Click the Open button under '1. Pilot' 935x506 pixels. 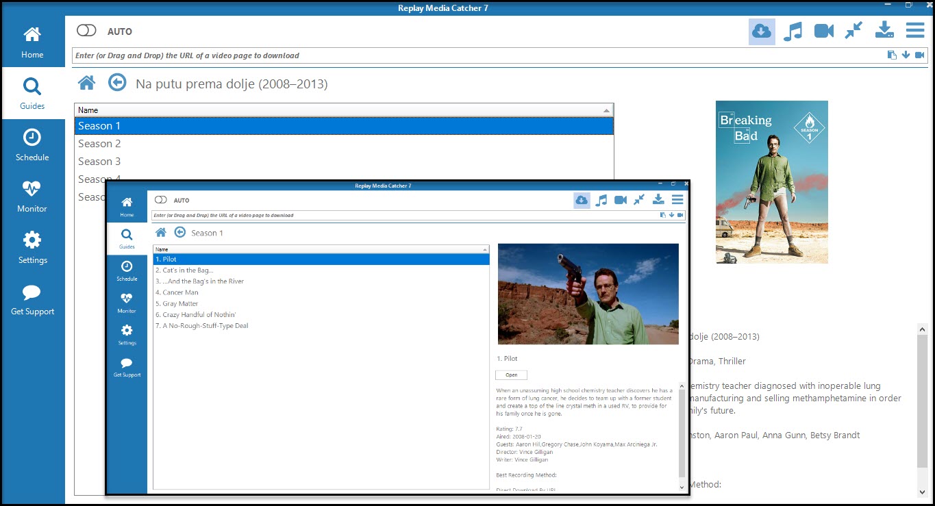point(511,375)
